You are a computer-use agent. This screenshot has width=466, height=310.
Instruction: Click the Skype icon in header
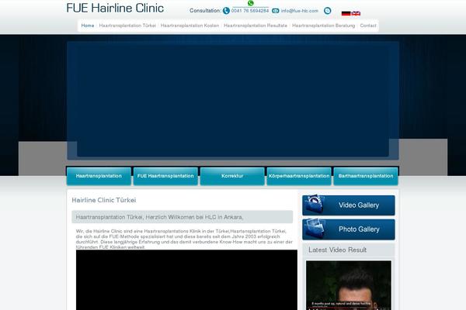point(327,11)
